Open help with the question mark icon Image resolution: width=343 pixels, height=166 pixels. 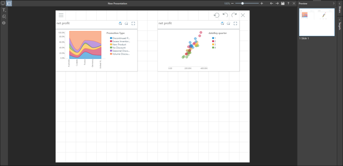coord(288,3)
